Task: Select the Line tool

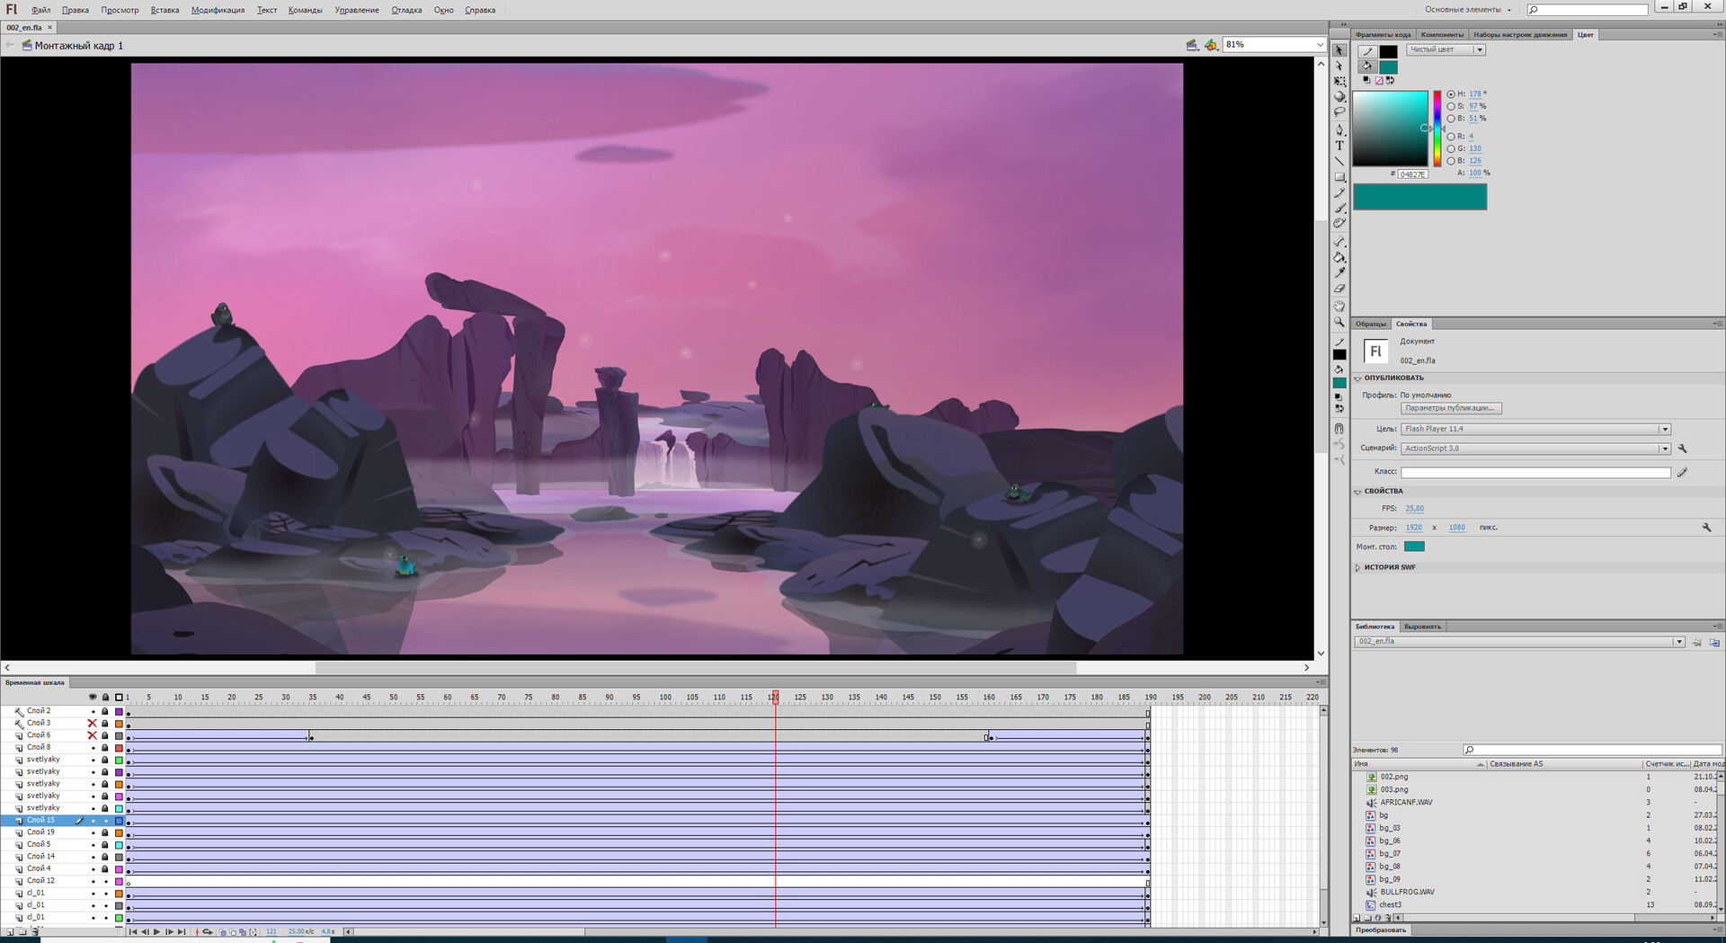Action: point(1339,161)
